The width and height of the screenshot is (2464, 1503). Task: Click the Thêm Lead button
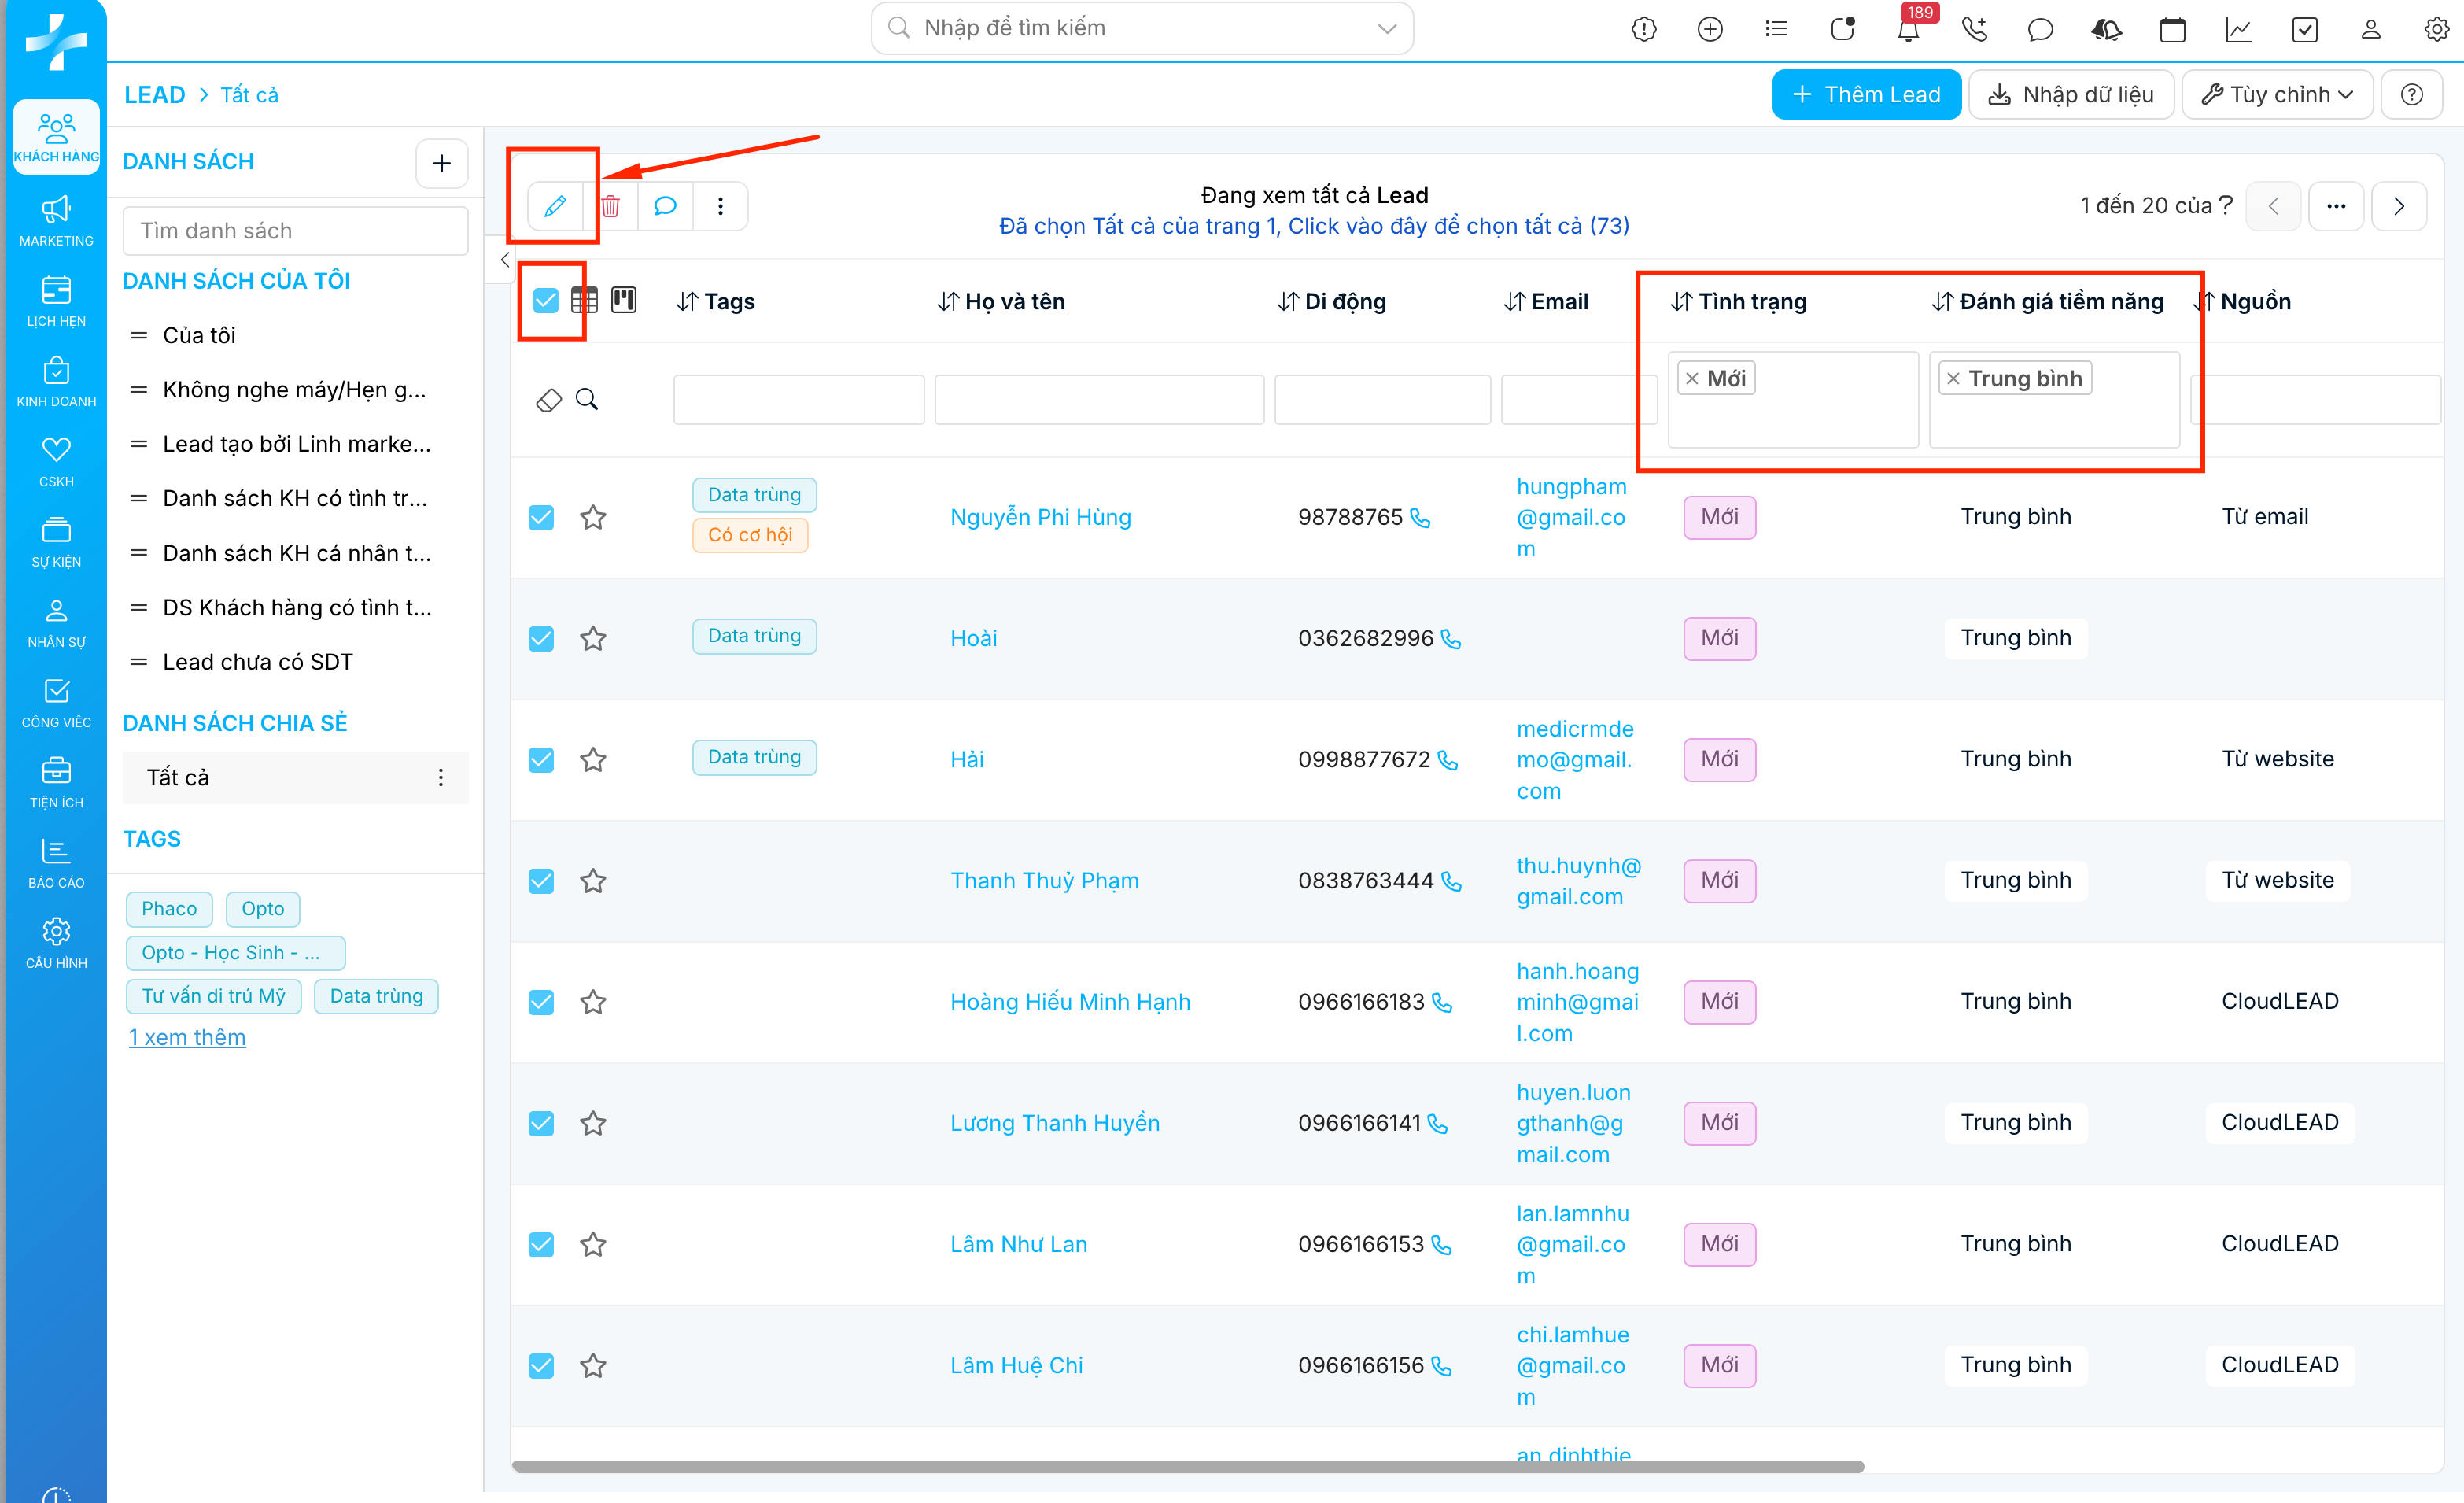click(1865, 95)
